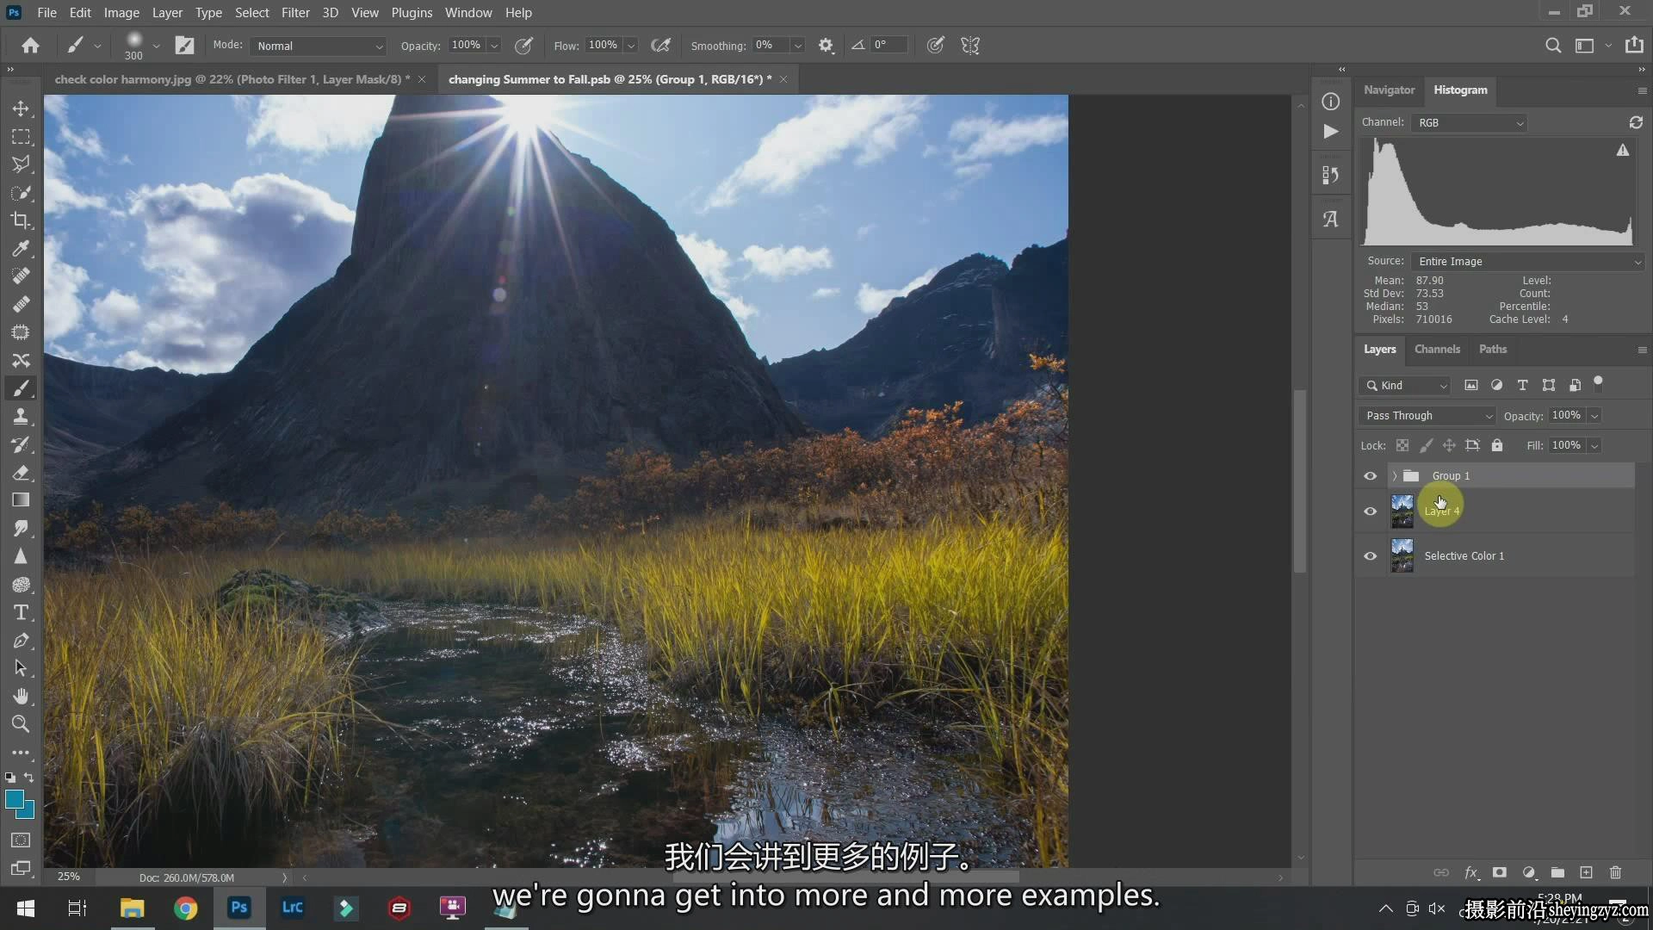This screenshot has height=930, width=1653.
Task: Open Chrome from the taskbar
Action: (185, 908)
